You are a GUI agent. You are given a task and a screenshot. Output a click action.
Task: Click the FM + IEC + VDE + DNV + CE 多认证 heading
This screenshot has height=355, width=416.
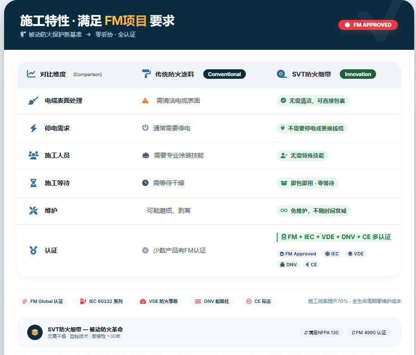[334, 237]
